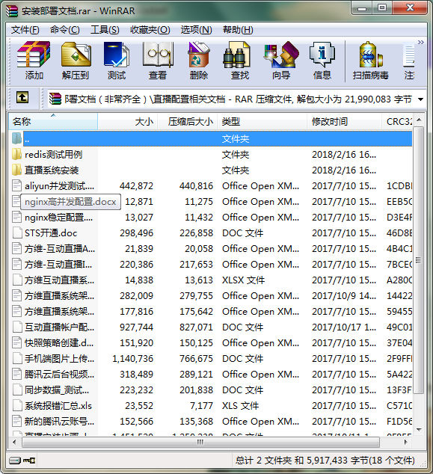Viewport: 433px width, 474px height.
Task: Click the horizontal scrollbar right arrow
Action: click(406, 442)
